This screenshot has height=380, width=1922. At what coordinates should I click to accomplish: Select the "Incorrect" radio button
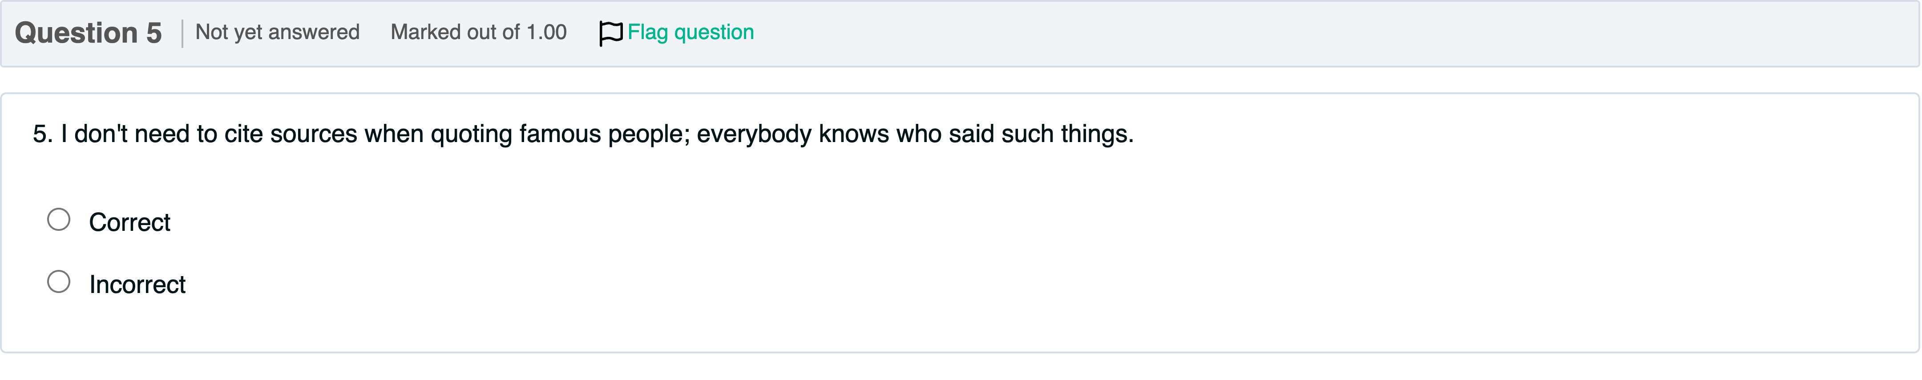coord(59,281)
